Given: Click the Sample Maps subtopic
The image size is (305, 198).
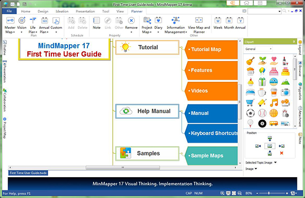Looking at the screenshot, I should 212,155.
